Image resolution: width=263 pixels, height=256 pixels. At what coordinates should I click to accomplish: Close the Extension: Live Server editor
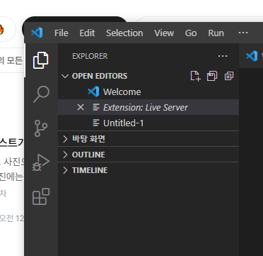(81, 107)
